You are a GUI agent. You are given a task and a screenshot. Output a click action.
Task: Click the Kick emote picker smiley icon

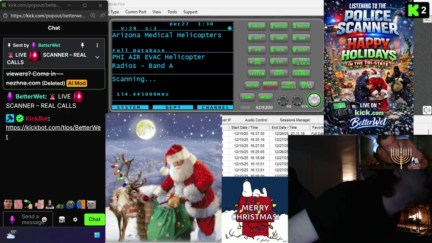(x=44, y=219)
